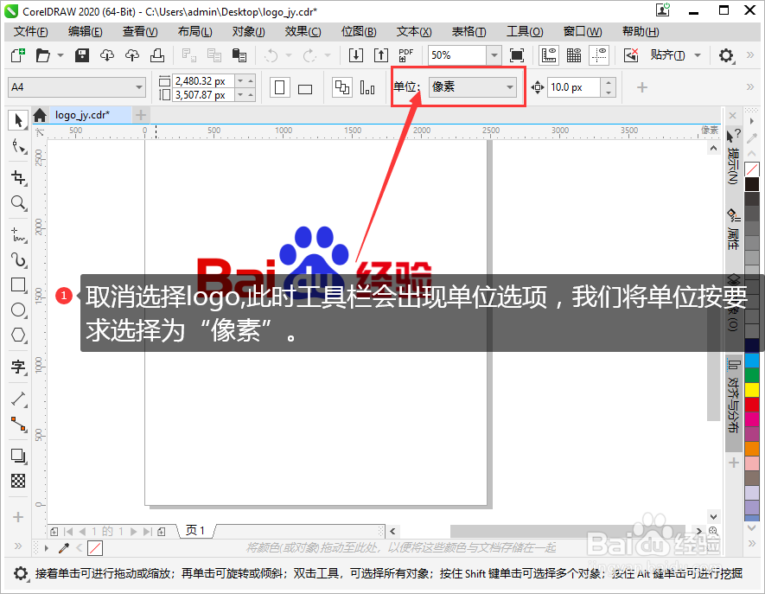Screen dimensions: 765x594
Task: Select Landscape page orientation
Action: click(305, 88)
